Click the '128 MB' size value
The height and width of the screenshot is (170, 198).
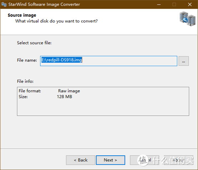tap(64, 97)
